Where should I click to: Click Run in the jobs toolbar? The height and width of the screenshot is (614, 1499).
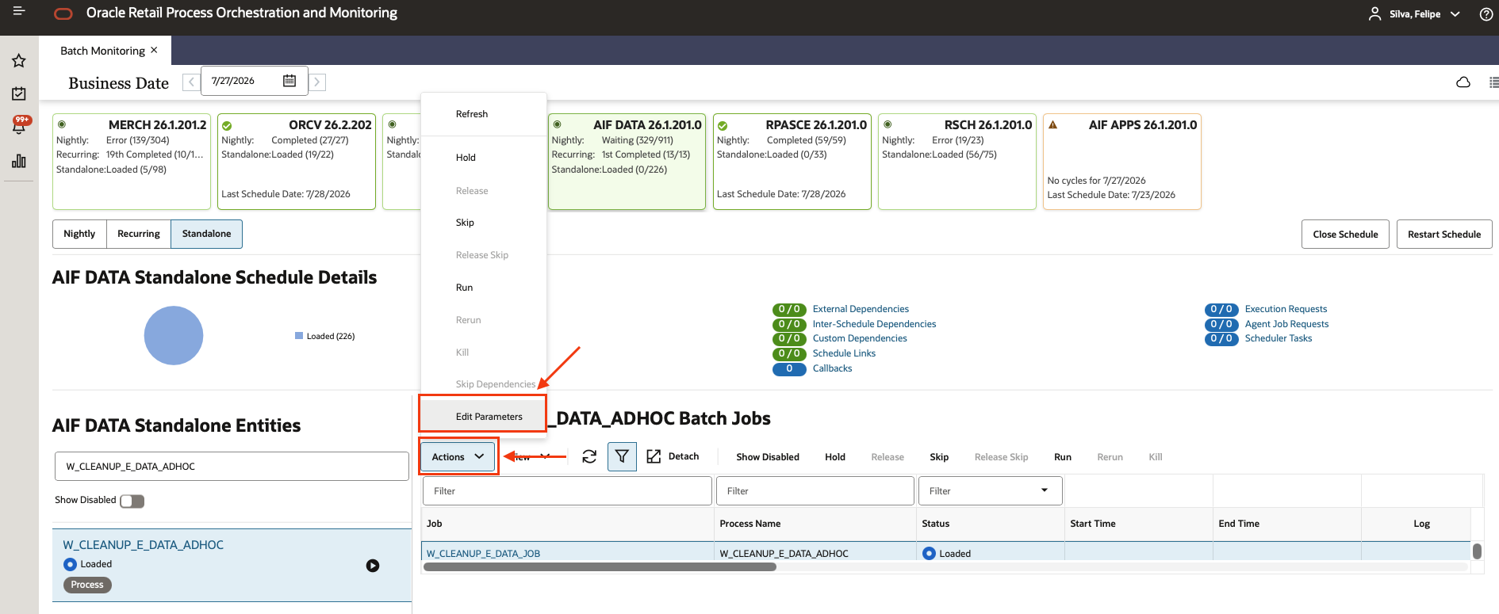[1063, 457]
